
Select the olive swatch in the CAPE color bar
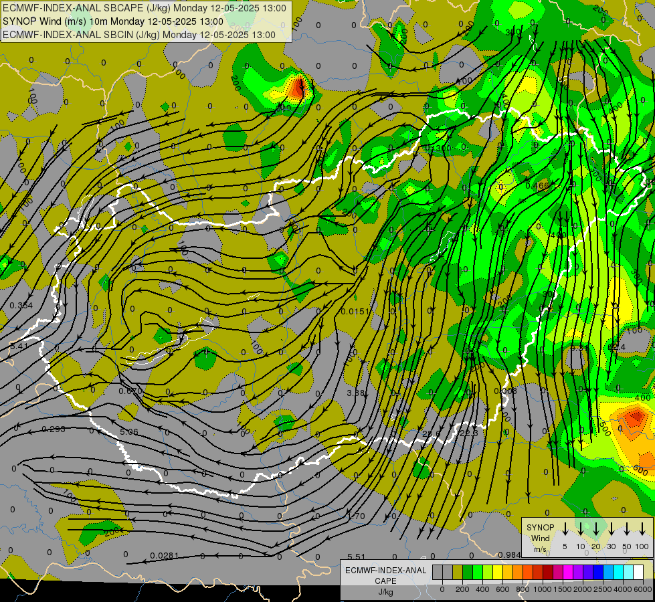(x=458, y=572)
